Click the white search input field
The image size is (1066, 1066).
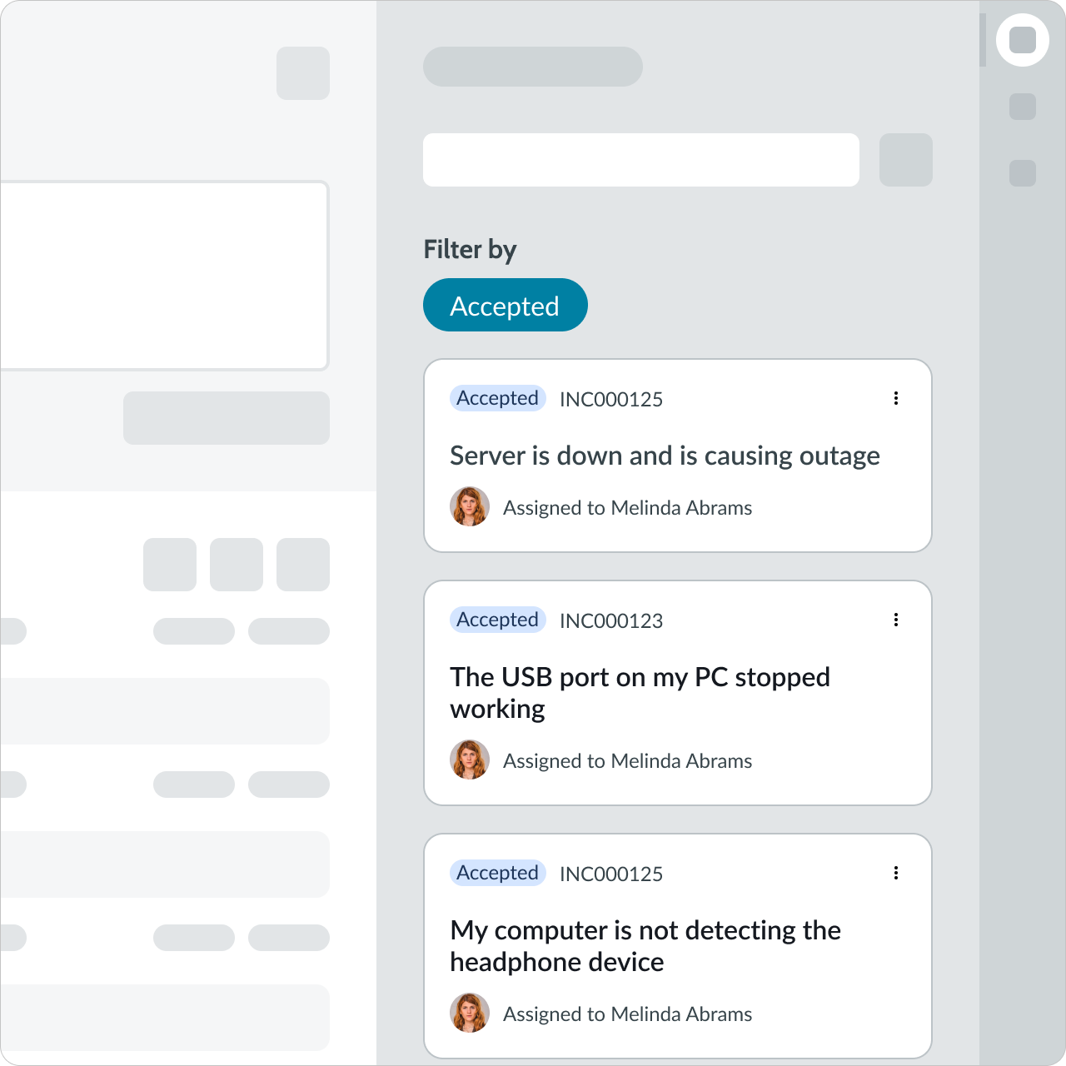coord(641,160)
